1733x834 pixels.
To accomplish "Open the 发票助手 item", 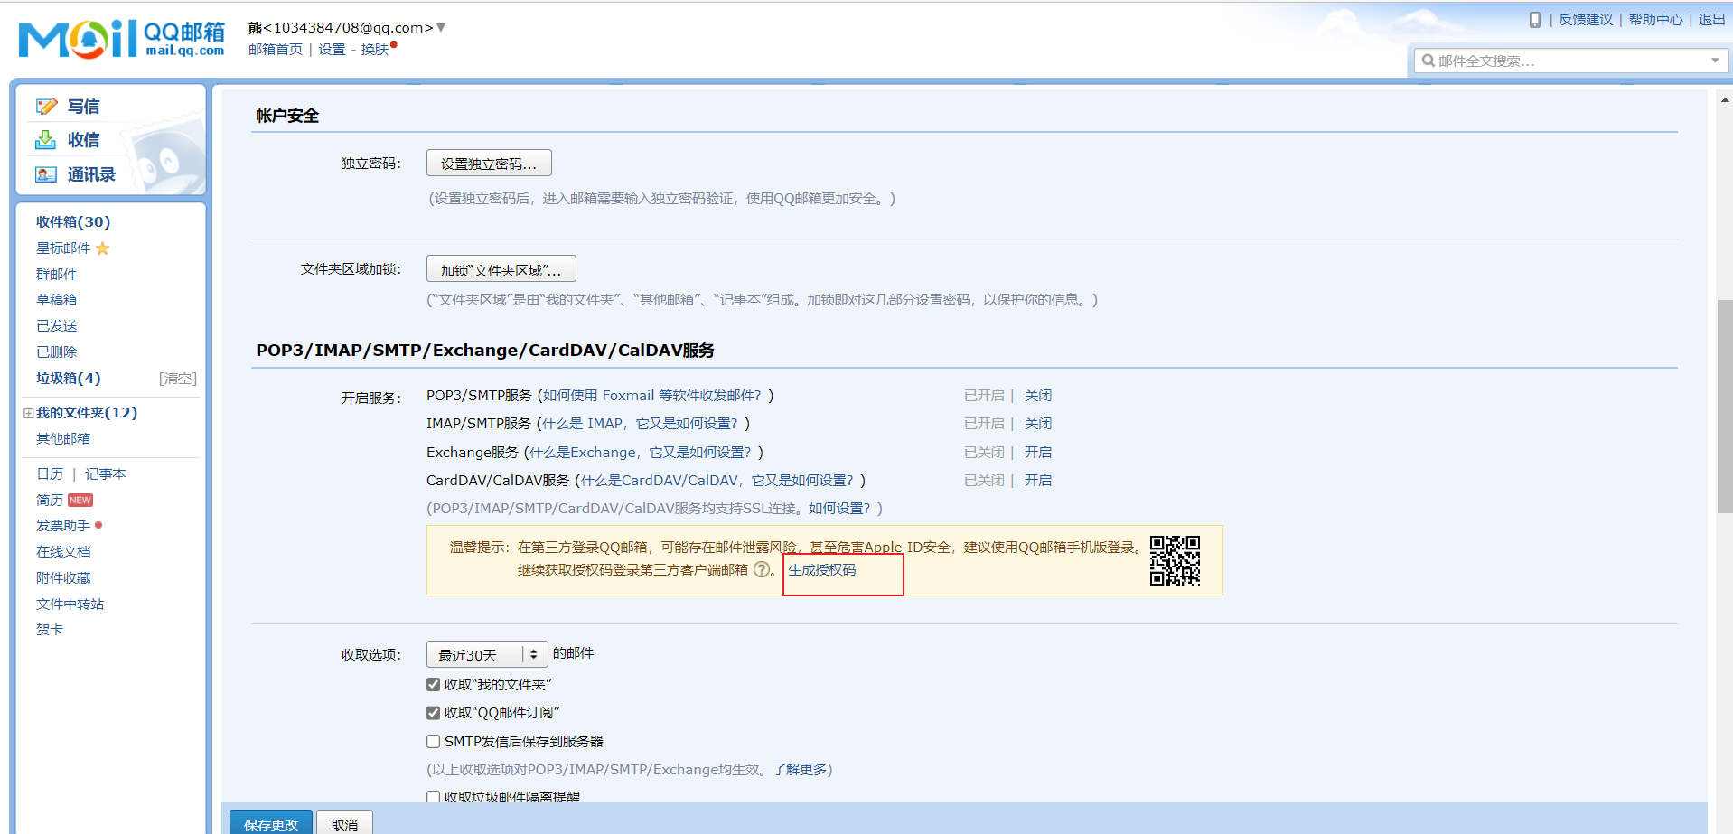I will 63,526.
